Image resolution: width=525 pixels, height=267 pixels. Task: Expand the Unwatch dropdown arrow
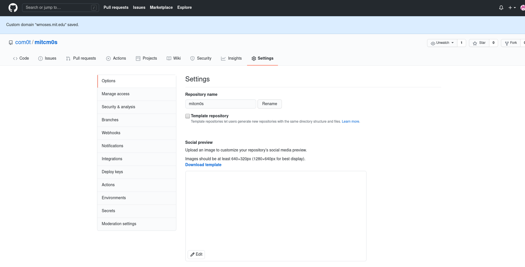point(452,43)
